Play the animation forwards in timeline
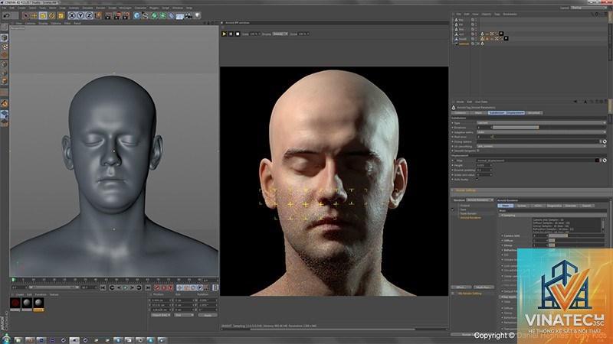This screenshot has width=613, height=344. (125, 287)
